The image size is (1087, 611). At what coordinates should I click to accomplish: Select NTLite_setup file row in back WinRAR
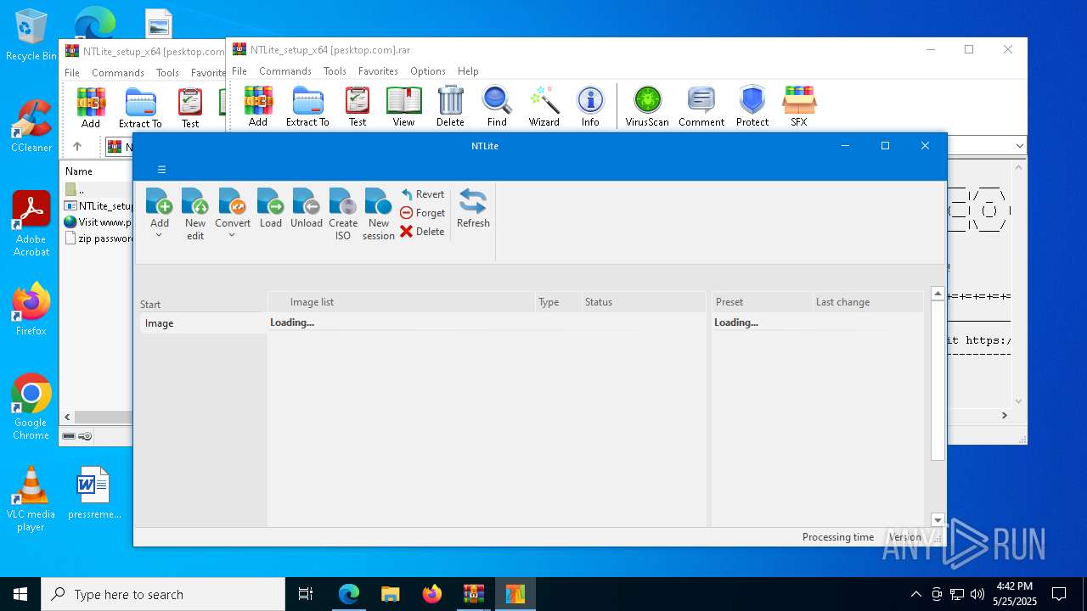pos(99,205)
